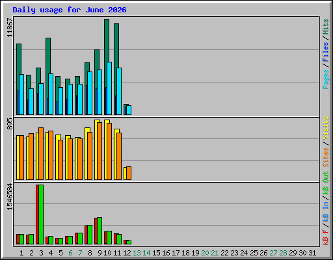Click the 1546584 KB axis value
The height and width of the screenshot is (260, 333).
(x=10, y=196)
